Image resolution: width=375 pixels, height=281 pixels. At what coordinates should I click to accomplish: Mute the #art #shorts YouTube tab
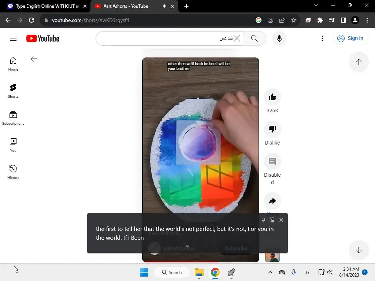tap(164, 6)
